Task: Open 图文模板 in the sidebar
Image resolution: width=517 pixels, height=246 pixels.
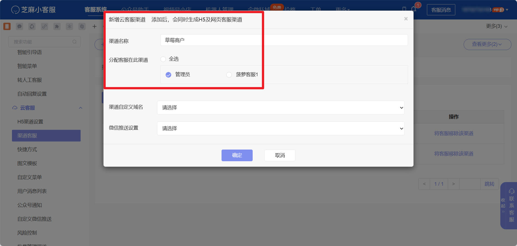Action: pyautogui.click(x=27, y=163)
